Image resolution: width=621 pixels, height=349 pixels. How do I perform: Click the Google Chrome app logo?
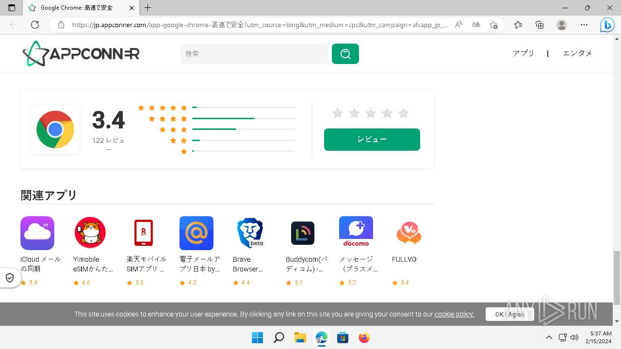click(55, 129)
